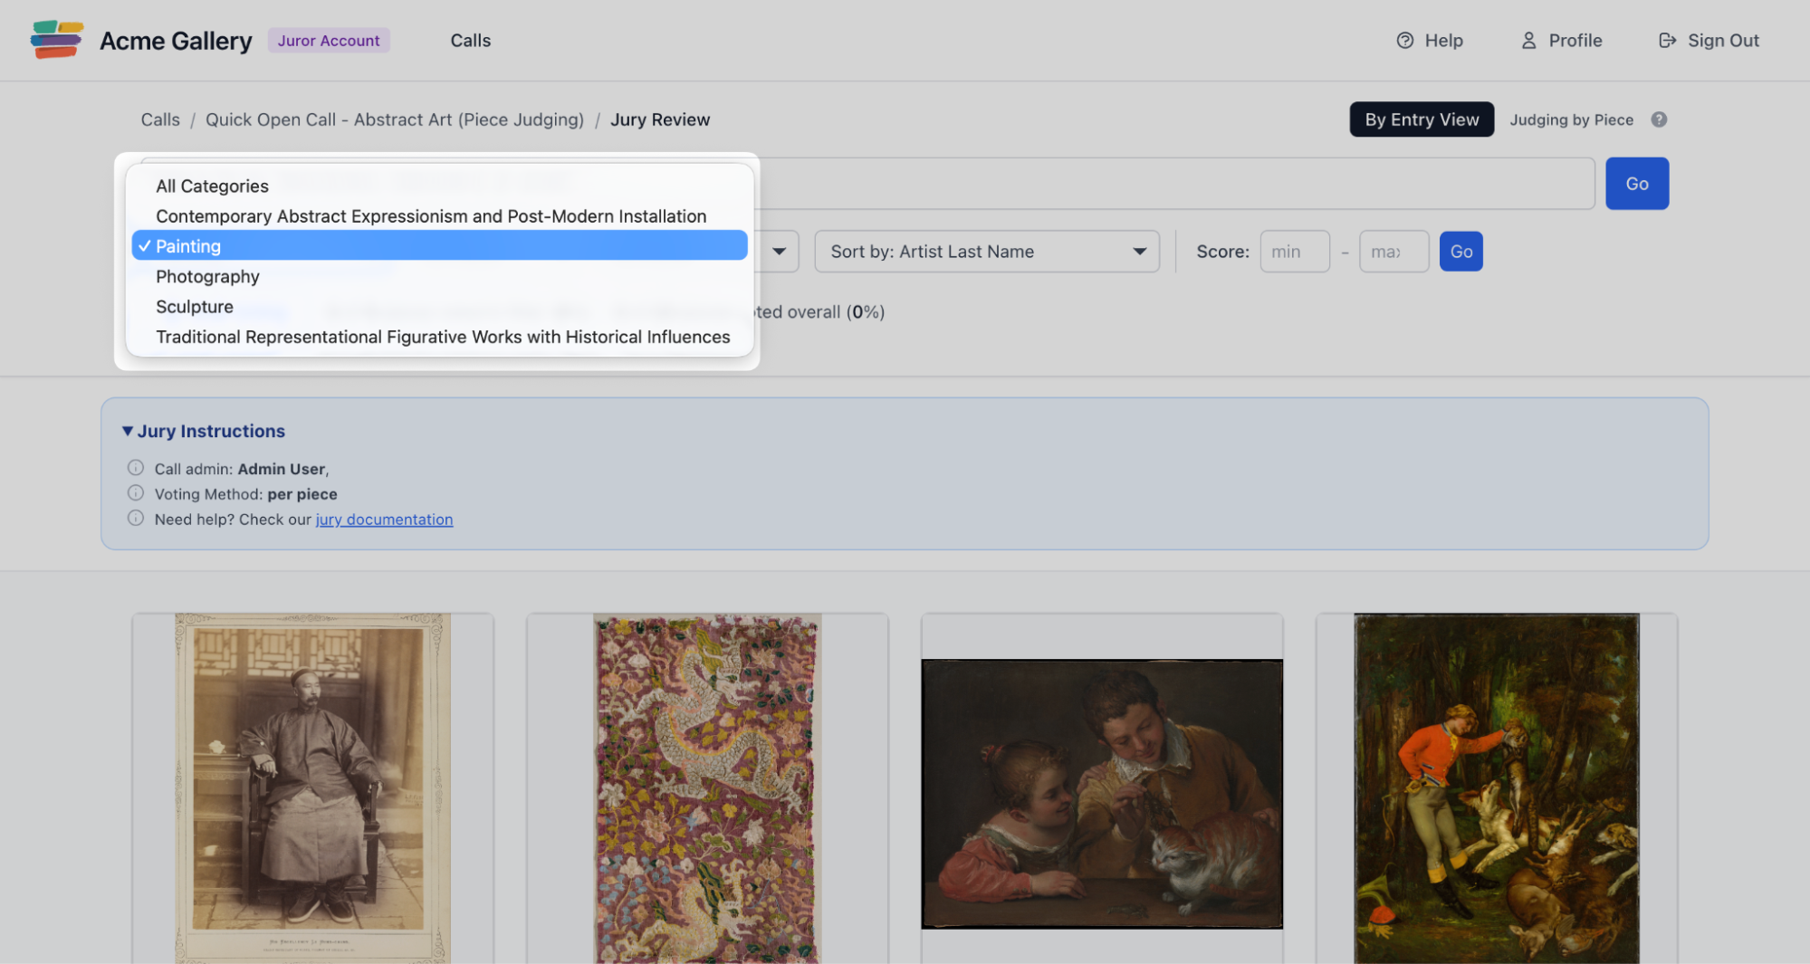1810x964 pixels.
Task: Click the Sign Out text in the header
Action: click(1722, 41)
